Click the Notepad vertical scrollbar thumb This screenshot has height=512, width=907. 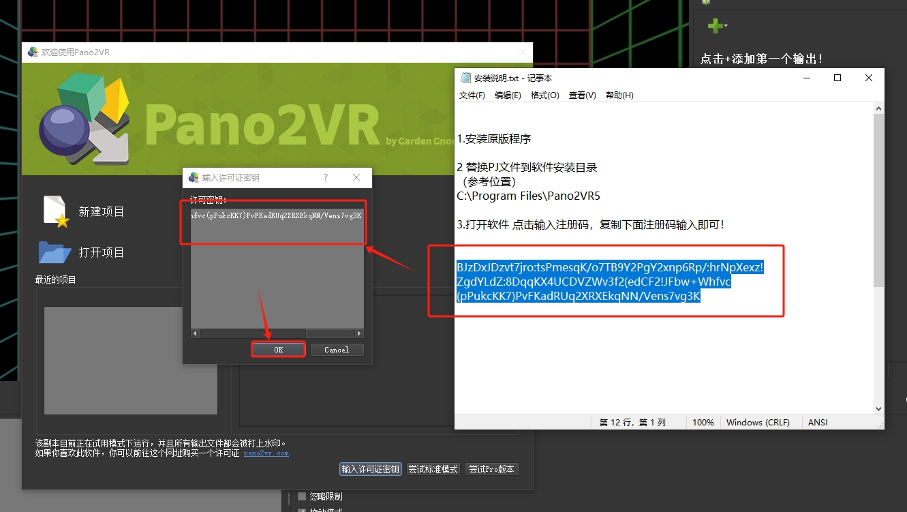click(878, 200)
